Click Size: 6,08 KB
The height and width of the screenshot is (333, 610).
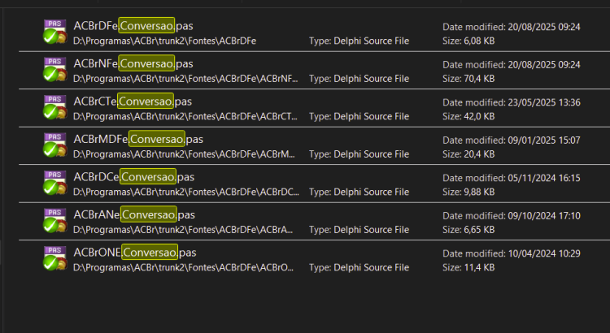pos(468,41)
